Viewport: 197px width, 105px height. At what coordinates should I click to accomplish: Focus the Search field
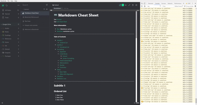(33, 5)
